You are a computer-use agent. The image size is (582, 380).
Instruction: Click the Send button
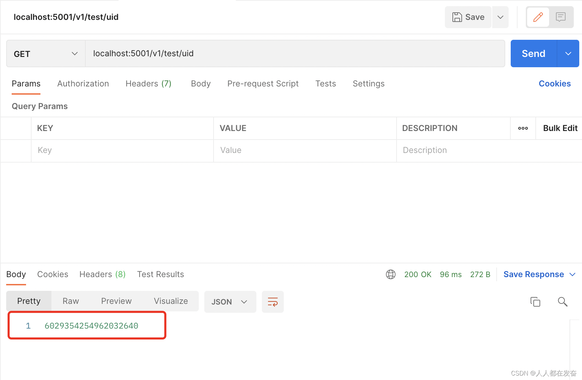[533, 54]
